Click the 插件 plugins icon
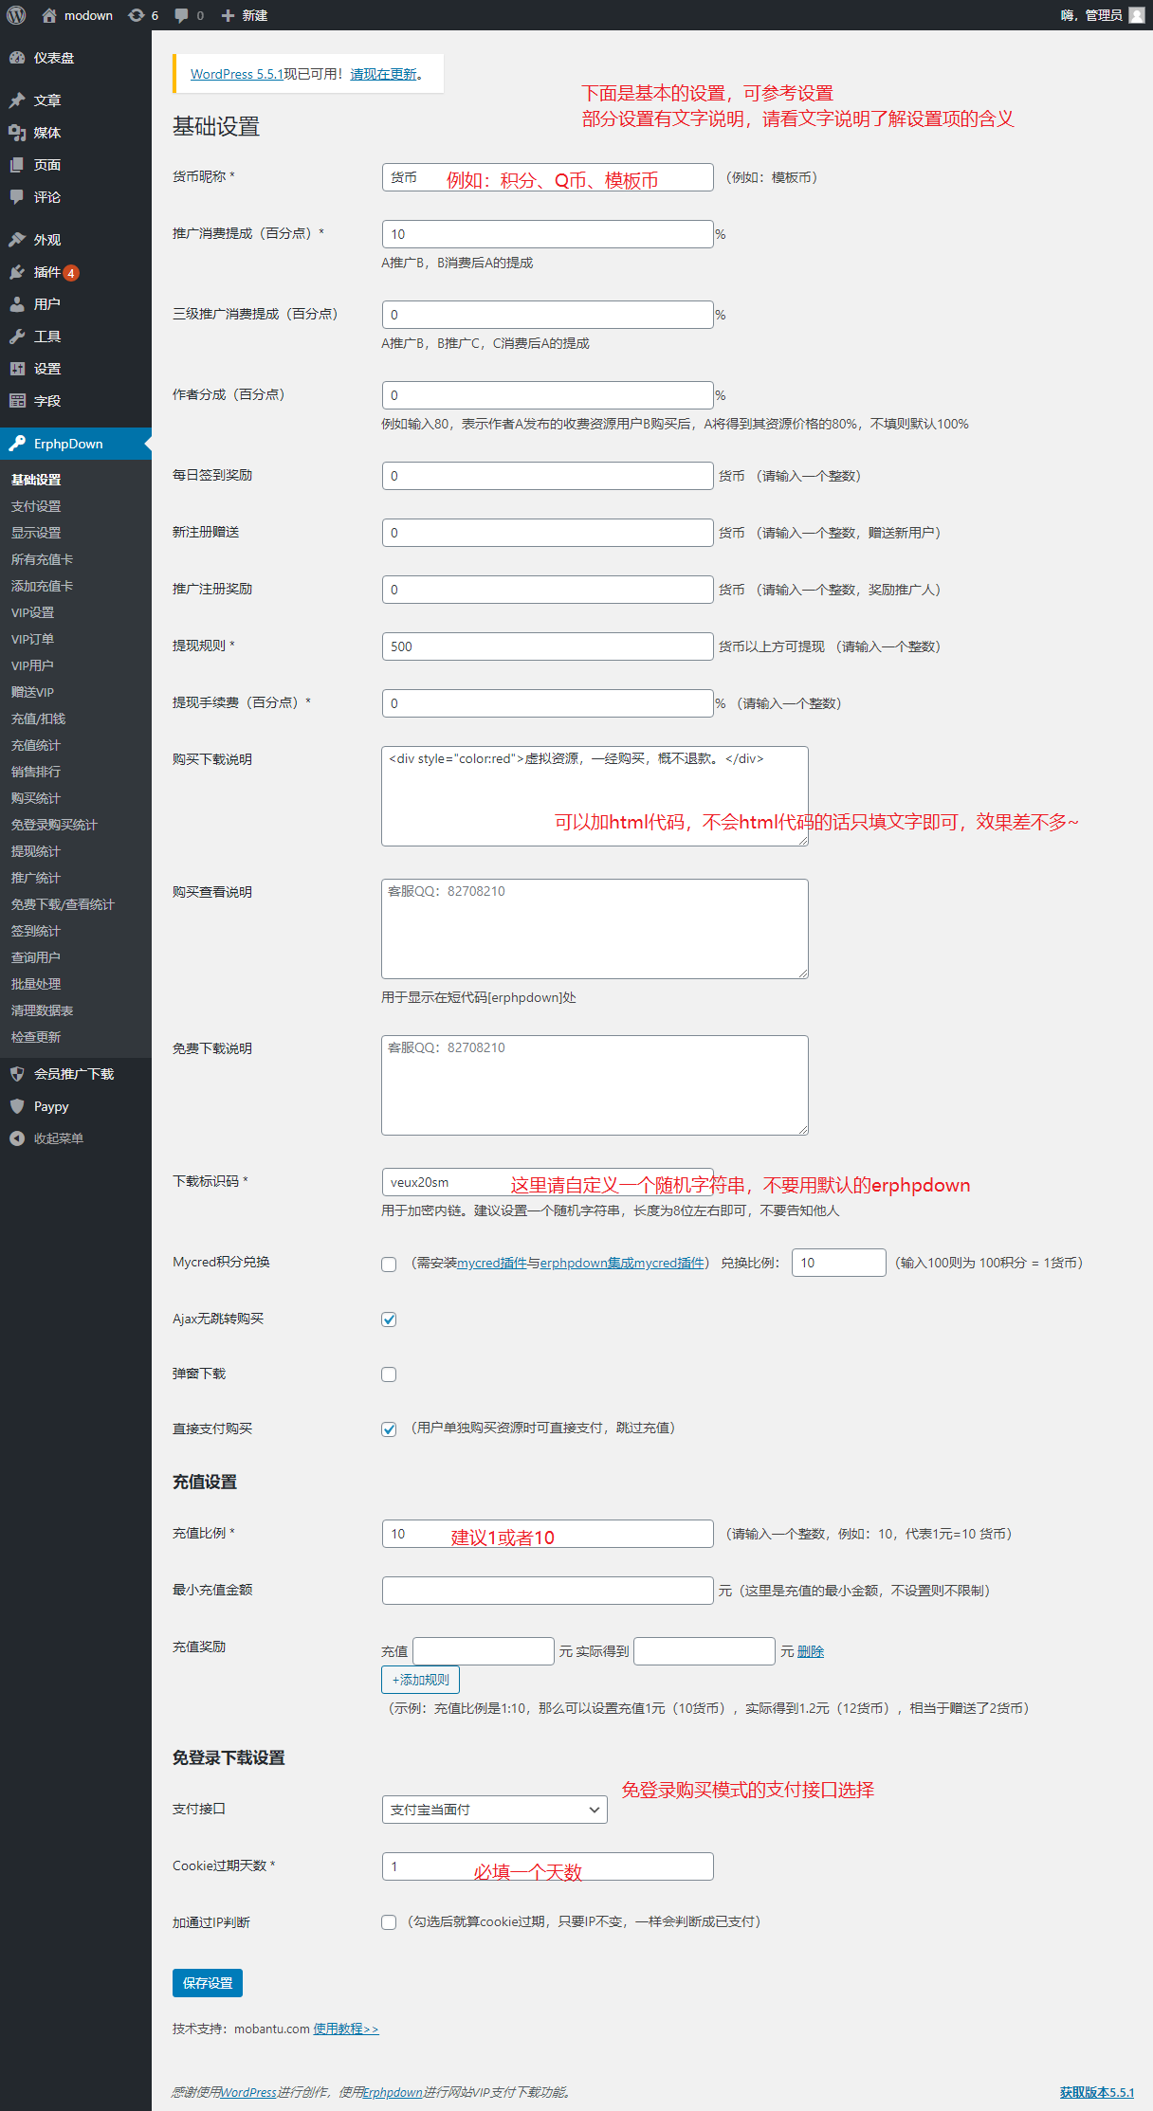The height and width of the screenshot is (2111, 1153). point(17,272)
